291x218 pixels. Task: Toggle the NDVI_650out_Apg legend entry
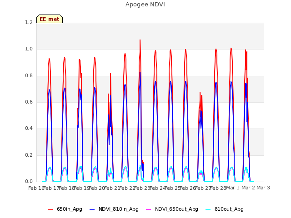click(172, 209)
